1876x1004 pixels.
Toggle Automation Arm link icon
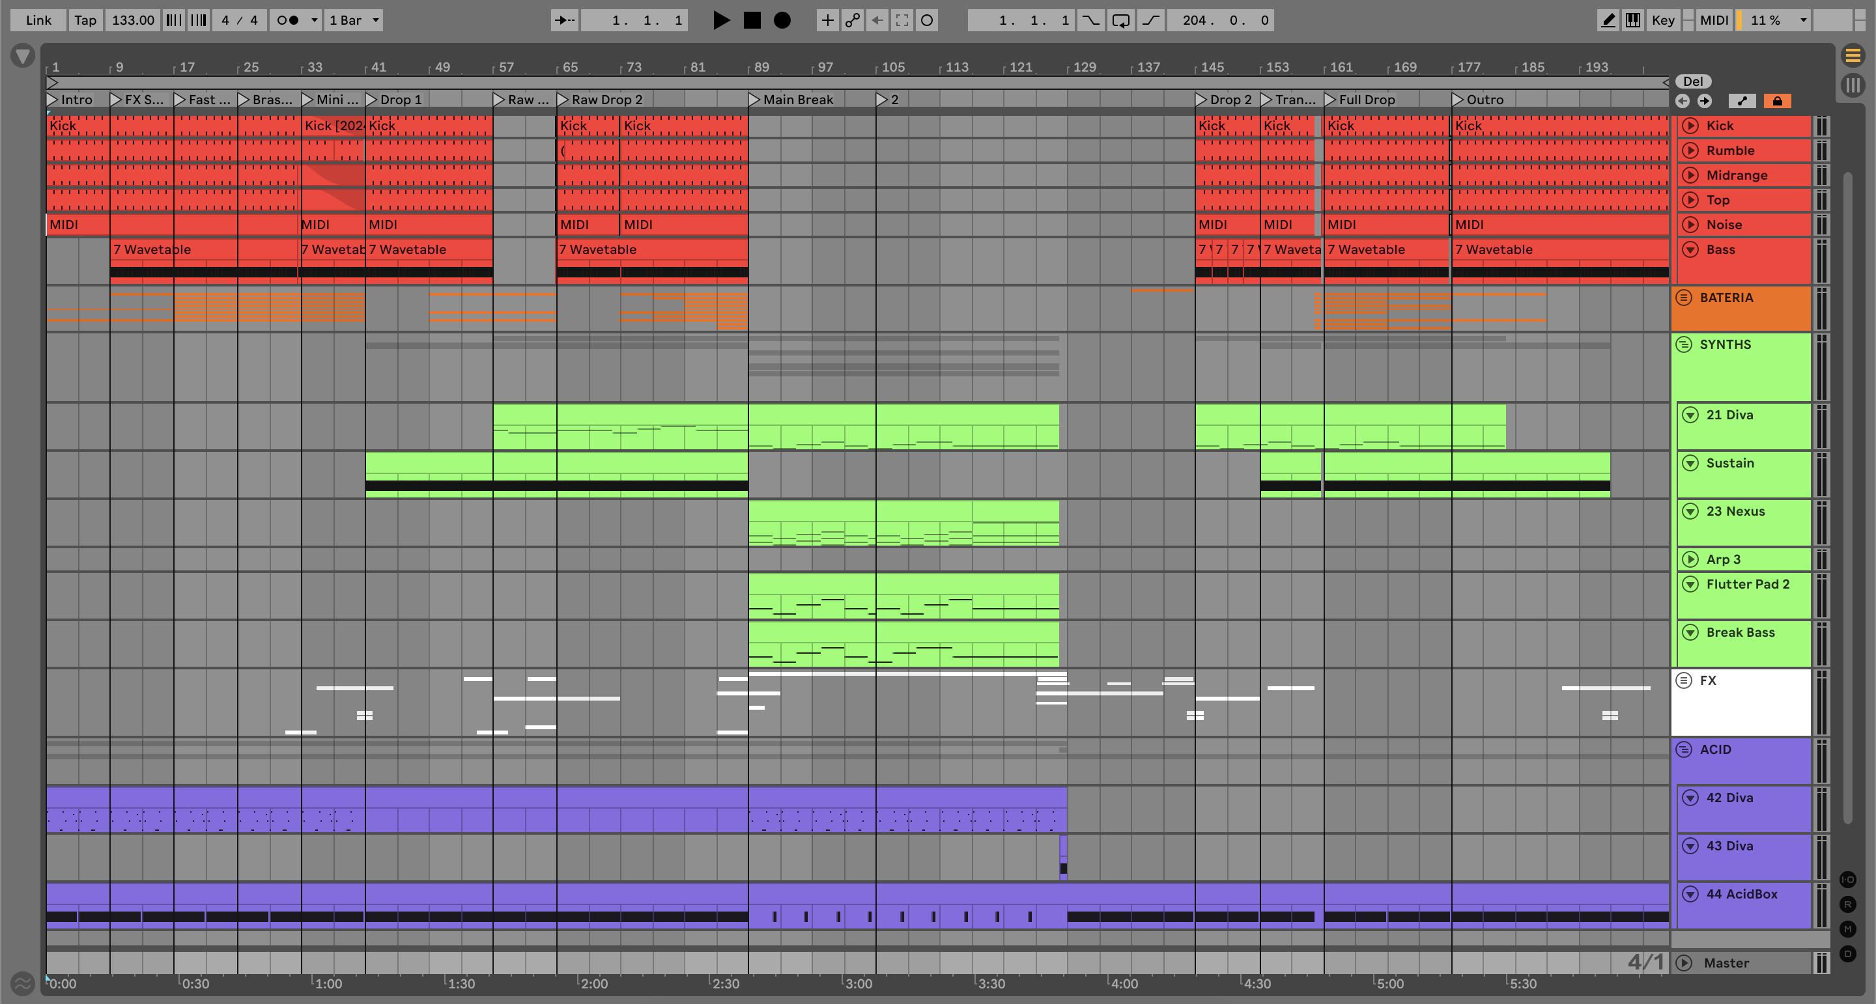(852, 20)
